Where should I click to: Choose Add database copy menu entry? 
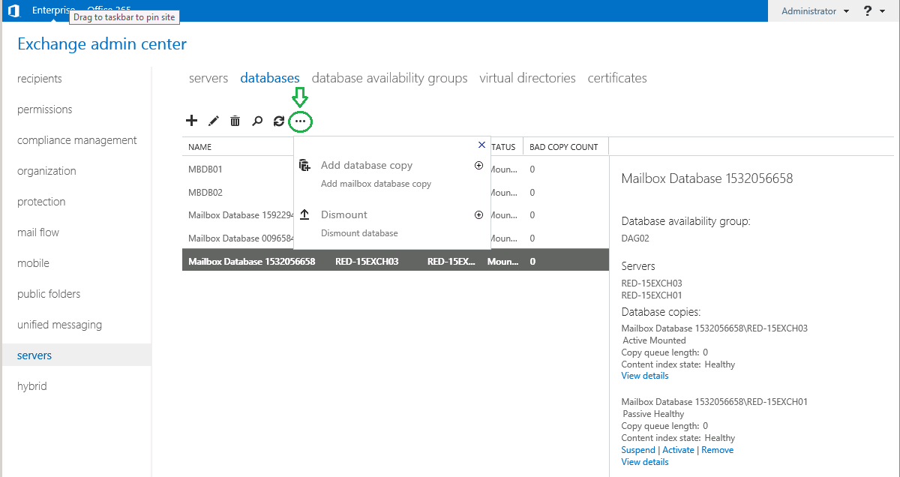367,165
